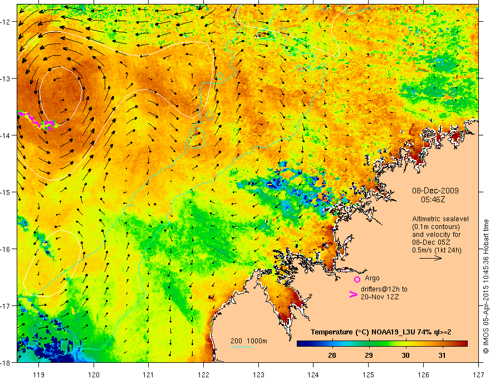
Task: Click the longitude axis label 122
Action: 203,375
